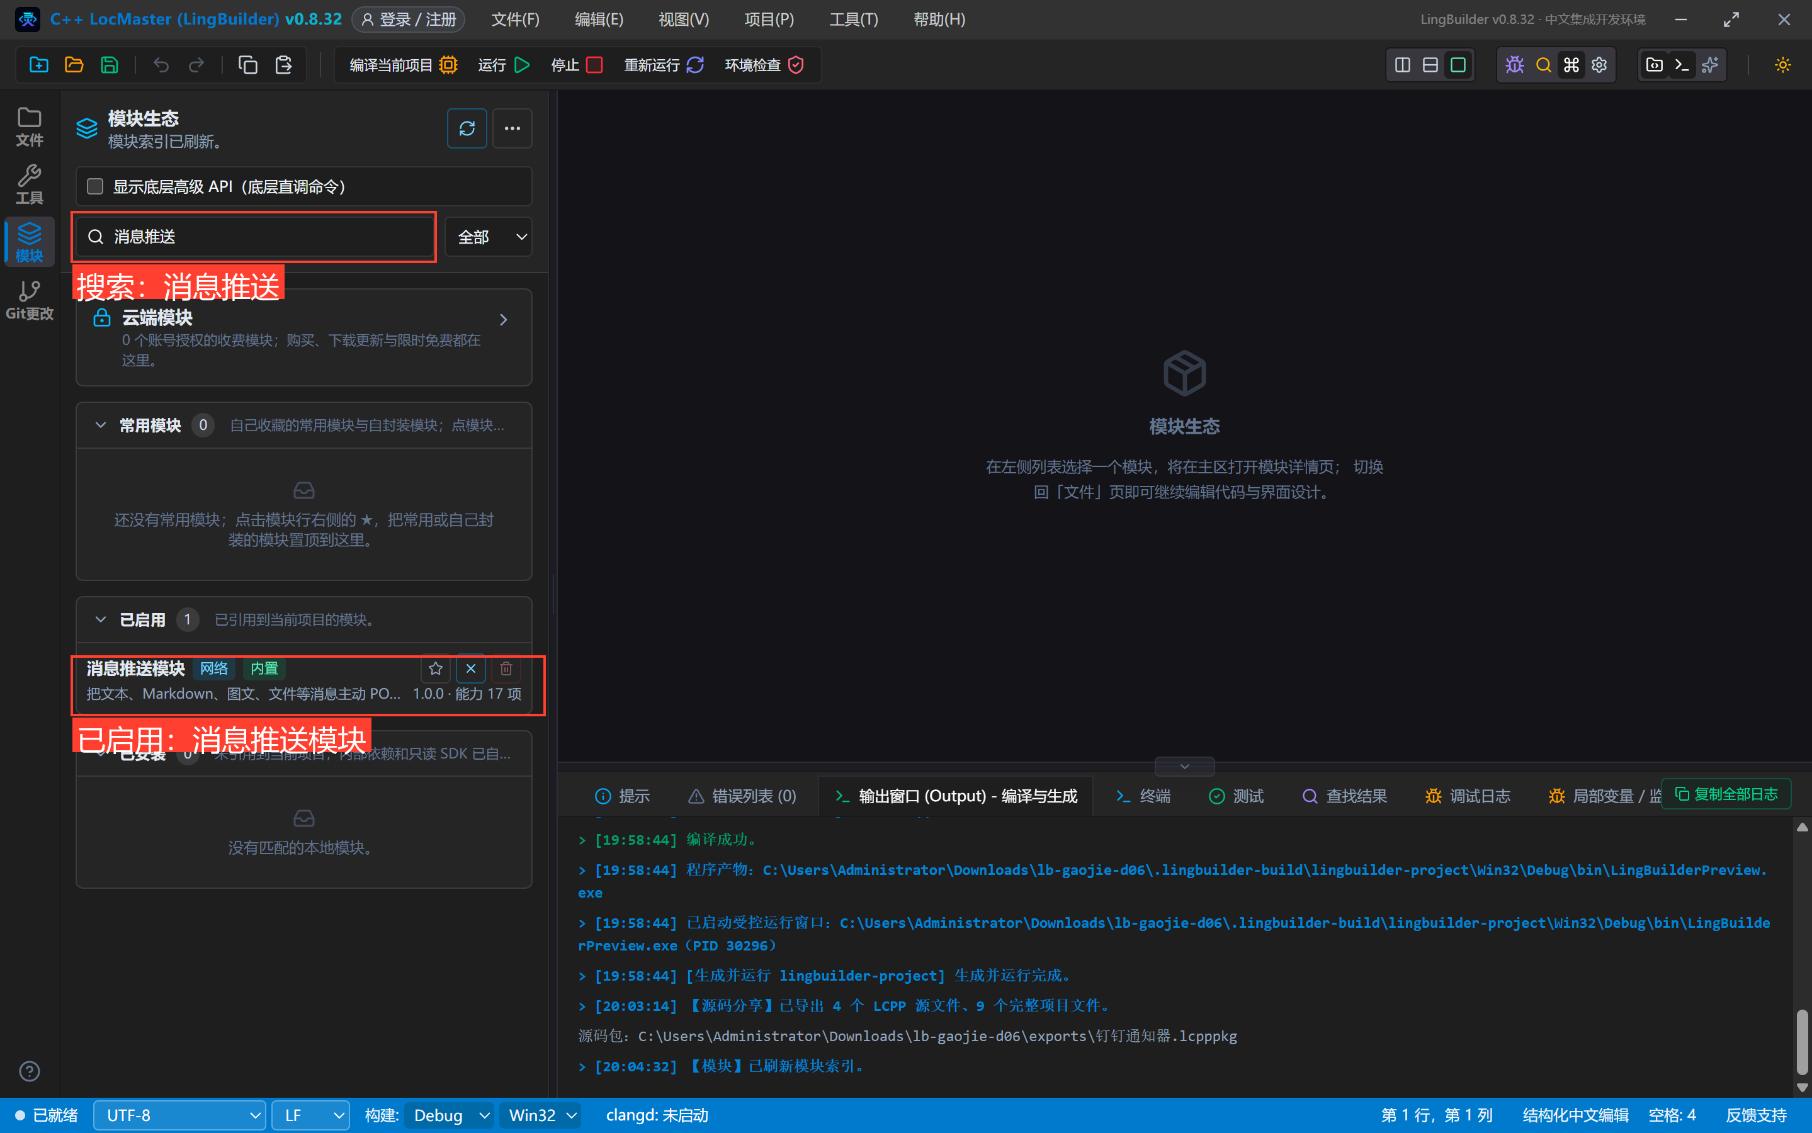The width and height of the screenshot is (1812, 1133).
Task: Open the terminal icon in top toolbar
Action: (1682, 64)
